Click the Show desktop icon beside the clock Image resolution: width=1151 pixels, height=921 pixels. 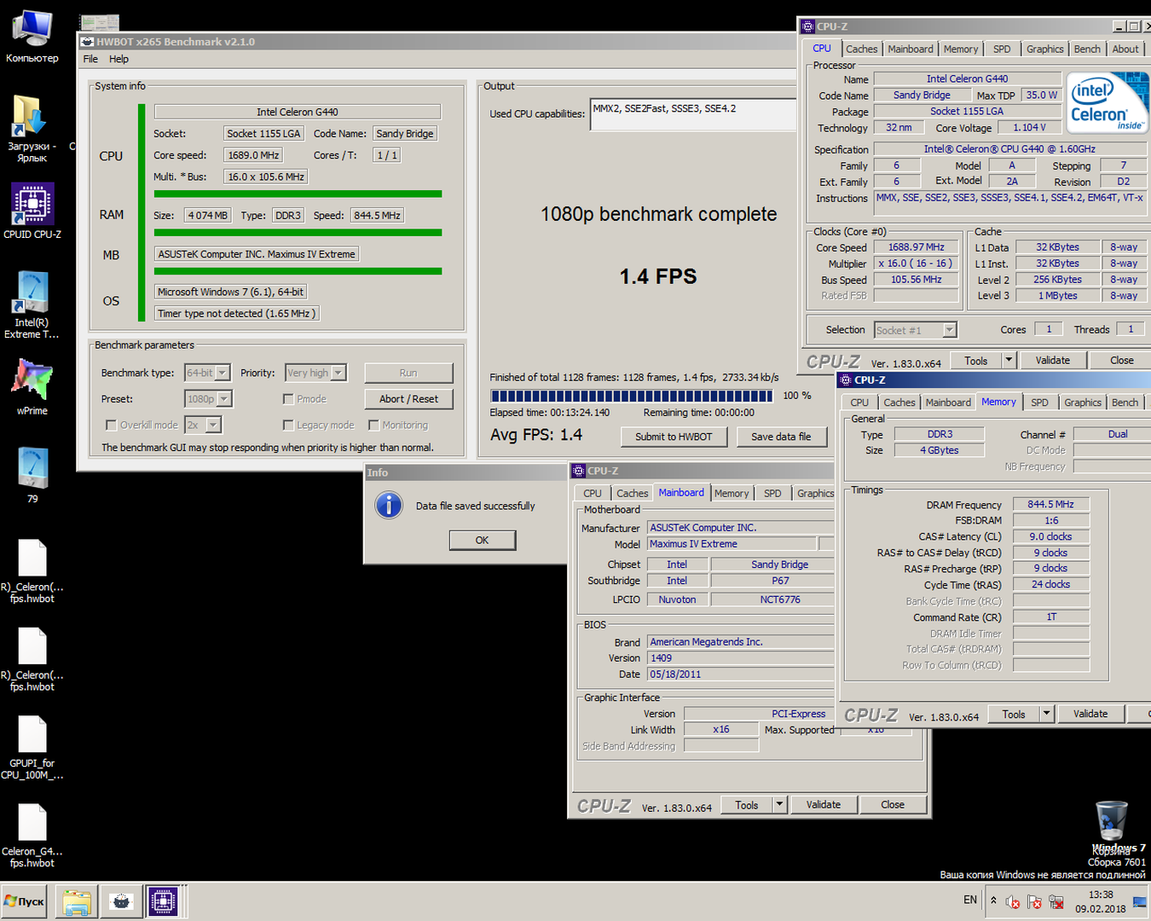point(1139,901)
